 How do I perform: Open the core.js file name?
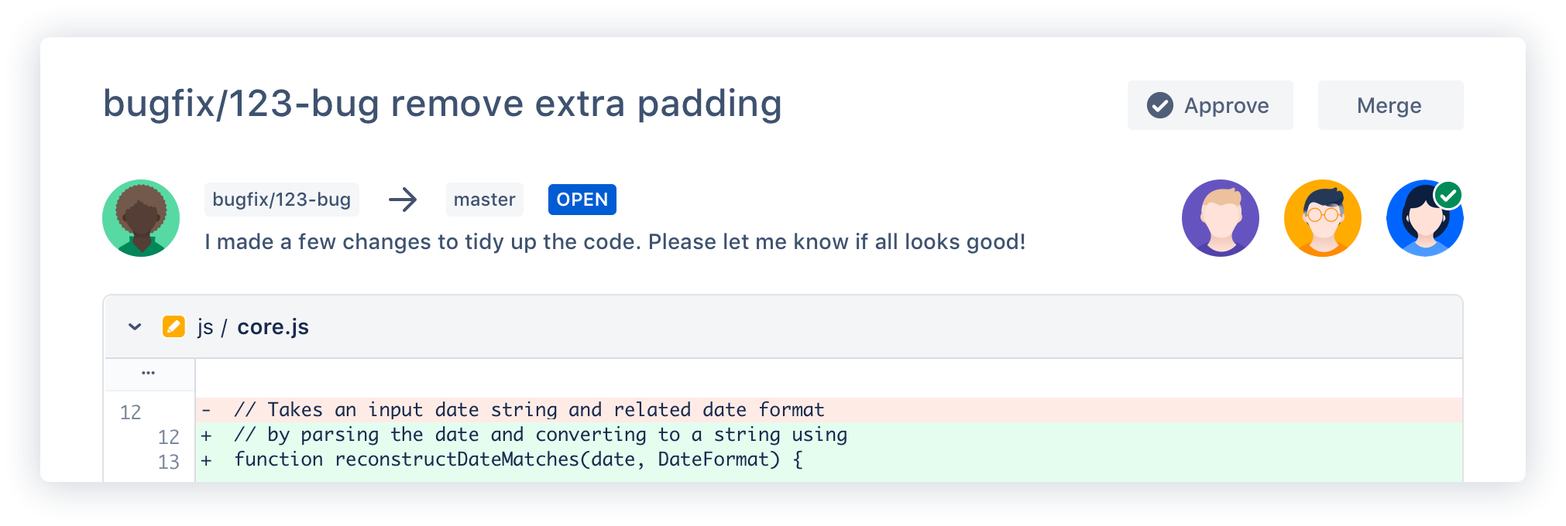[273, 327]
